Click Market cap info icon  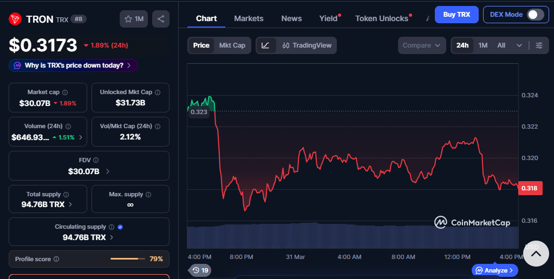tap(65, 92)
